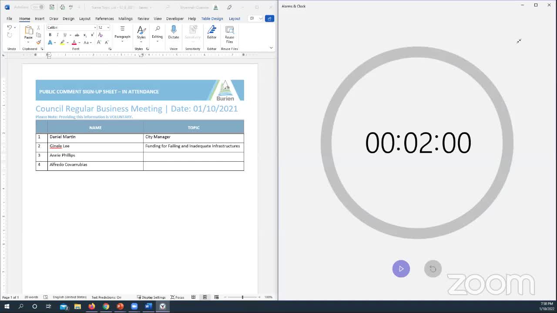Open the font name dropdown
The height and width of the screenshot is (313, 557).
[x=95, y=27]
